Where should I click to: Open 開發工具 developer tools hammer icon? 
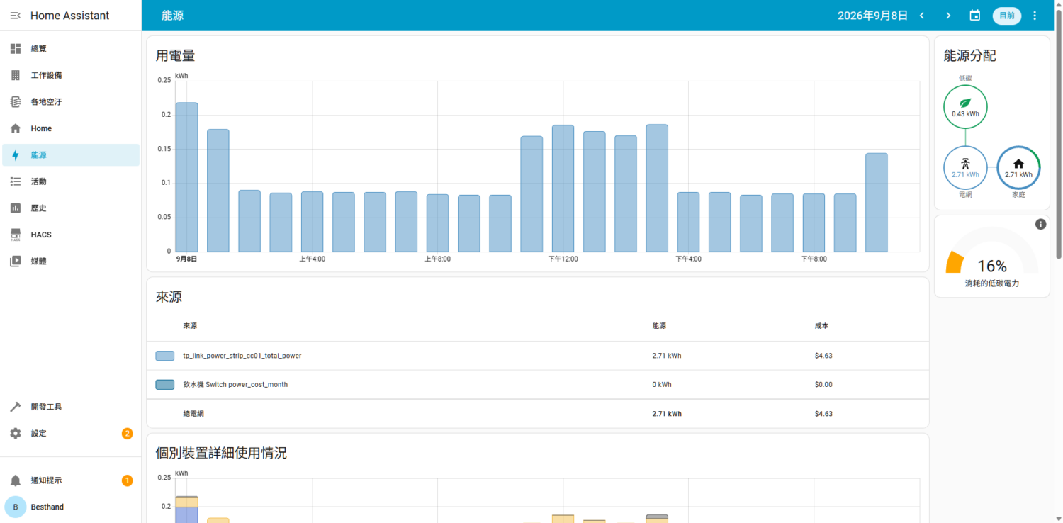16,407
